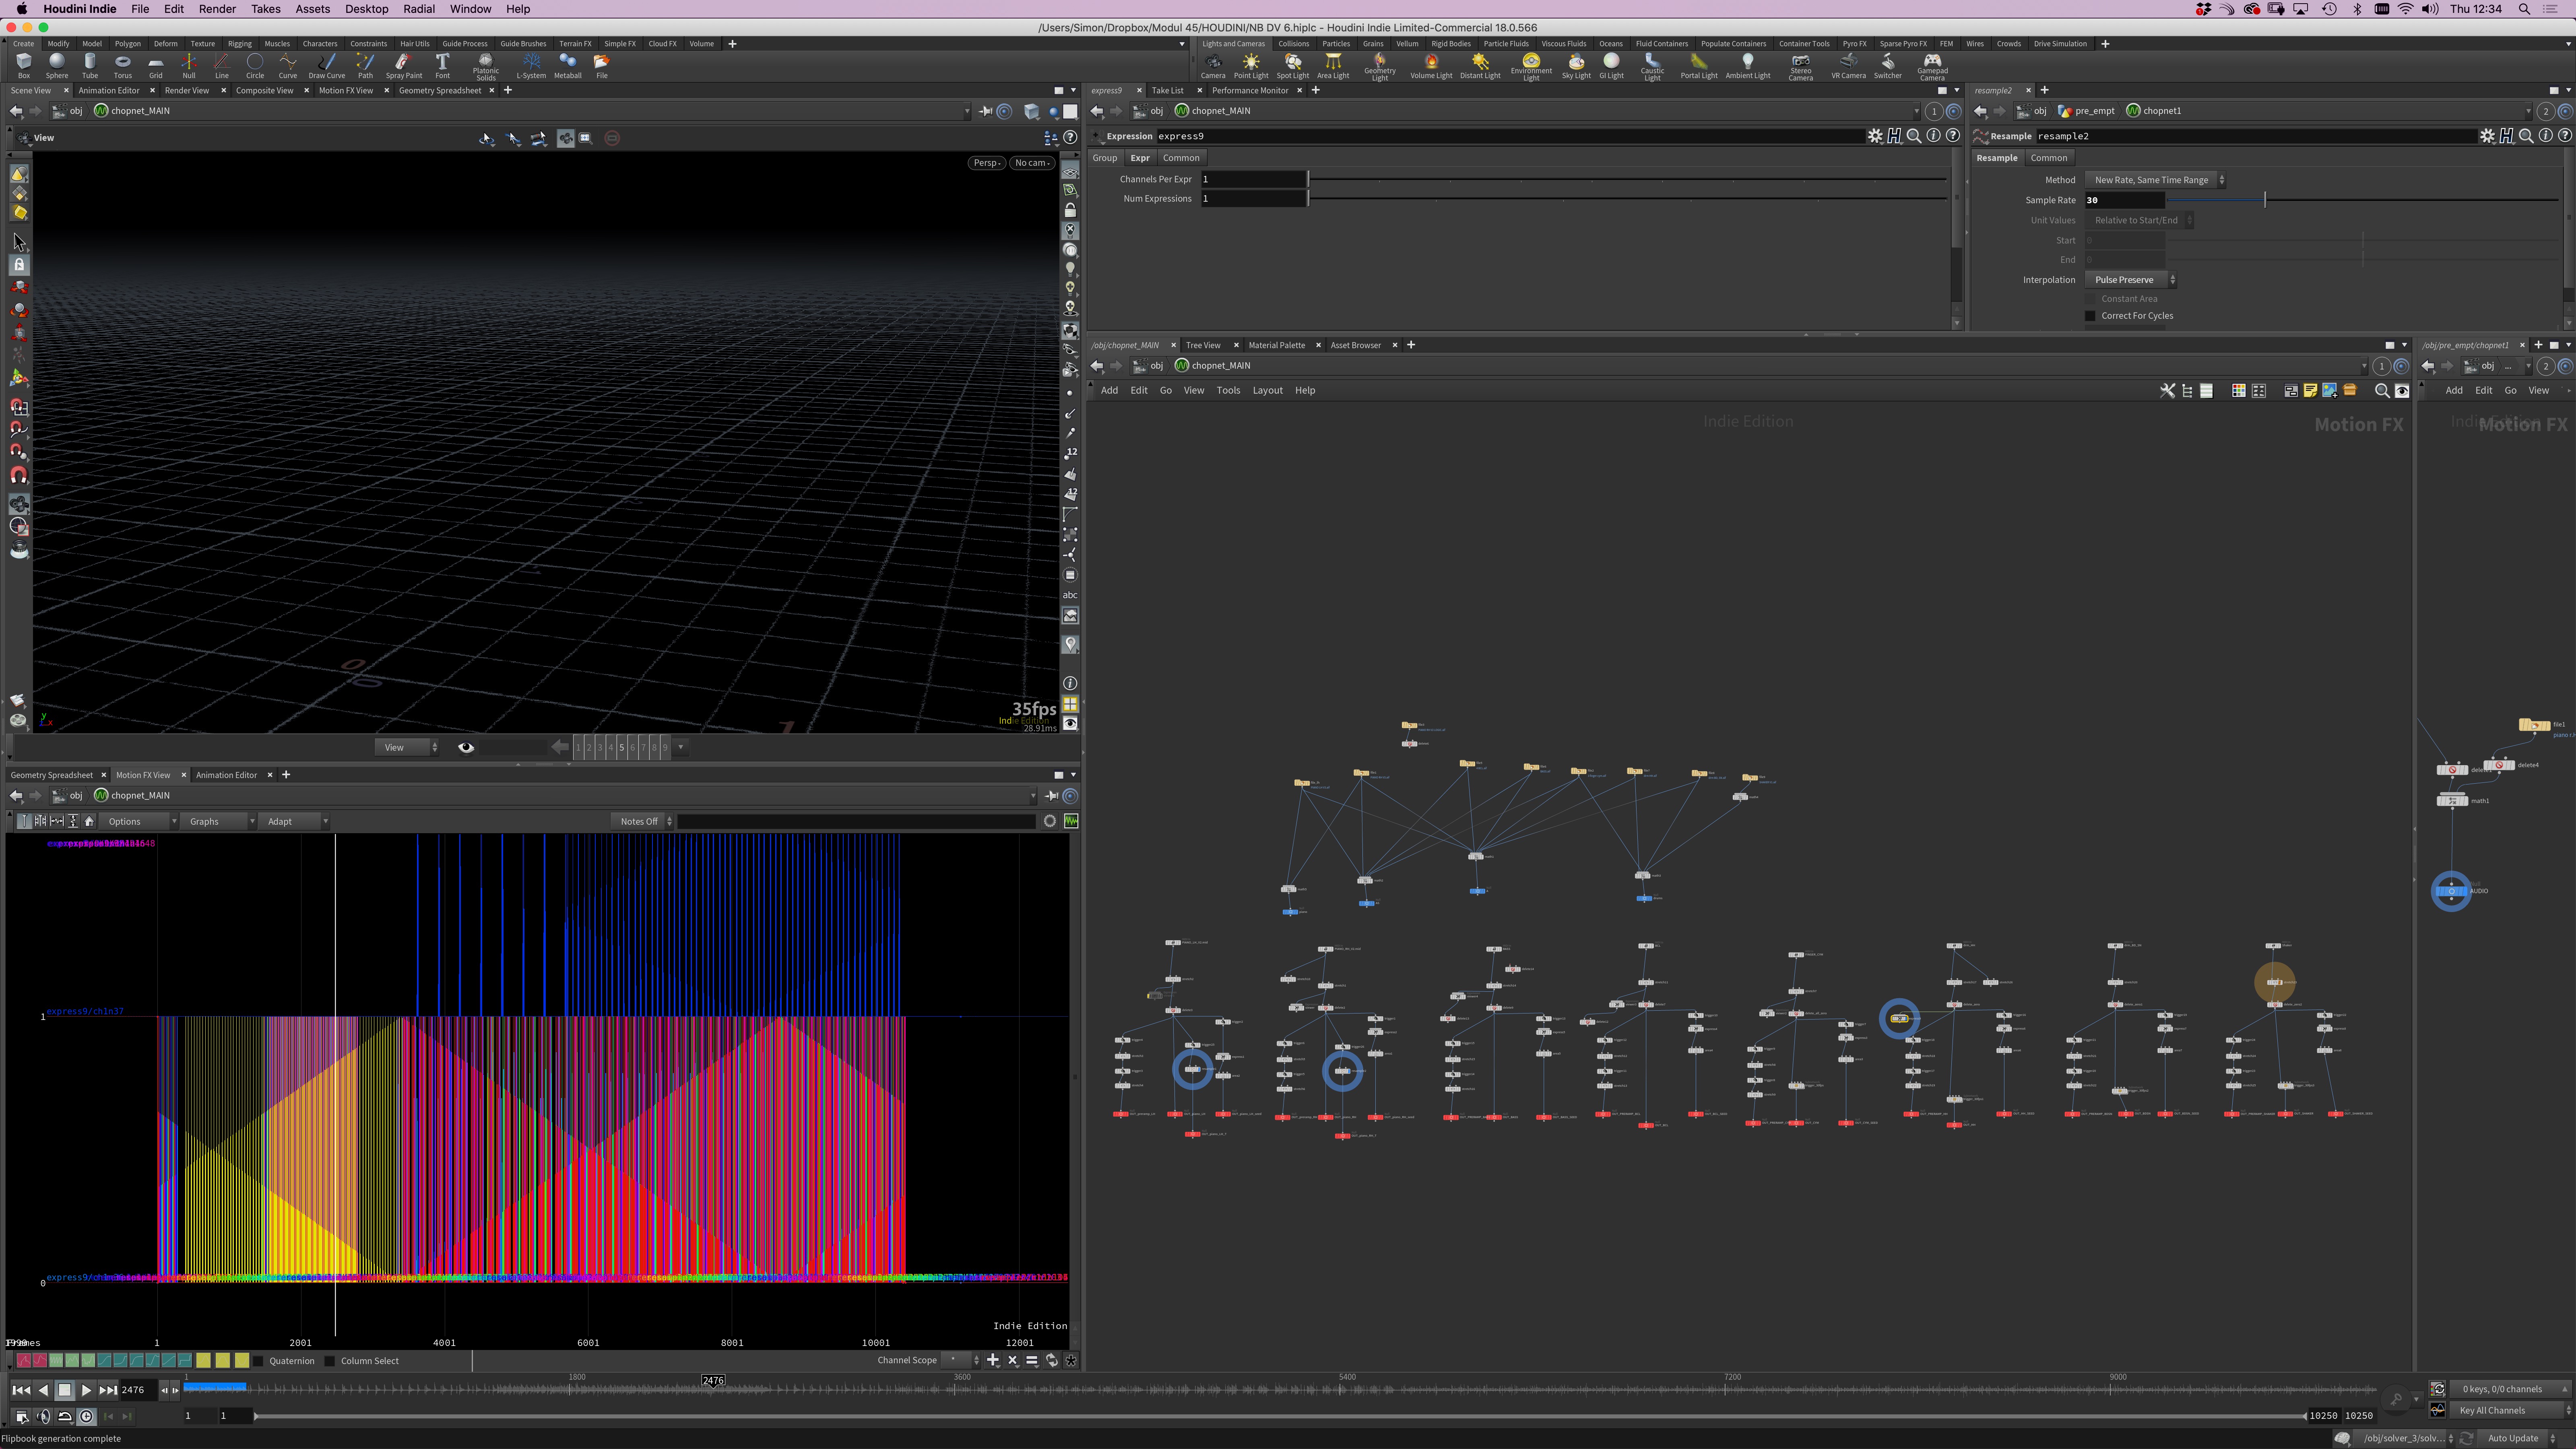The height and width of the screenshot is (1449, 2576).
Task: Open the Method dropdown in Resample
Action: point(2155,180)
